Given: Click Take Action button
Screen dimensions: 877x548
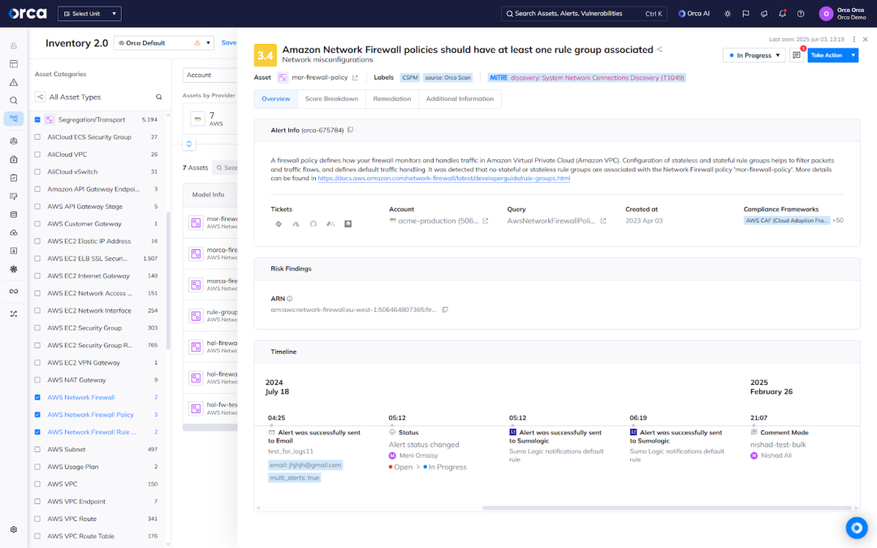Looking at the screenshot, I should tap(827, 55).
